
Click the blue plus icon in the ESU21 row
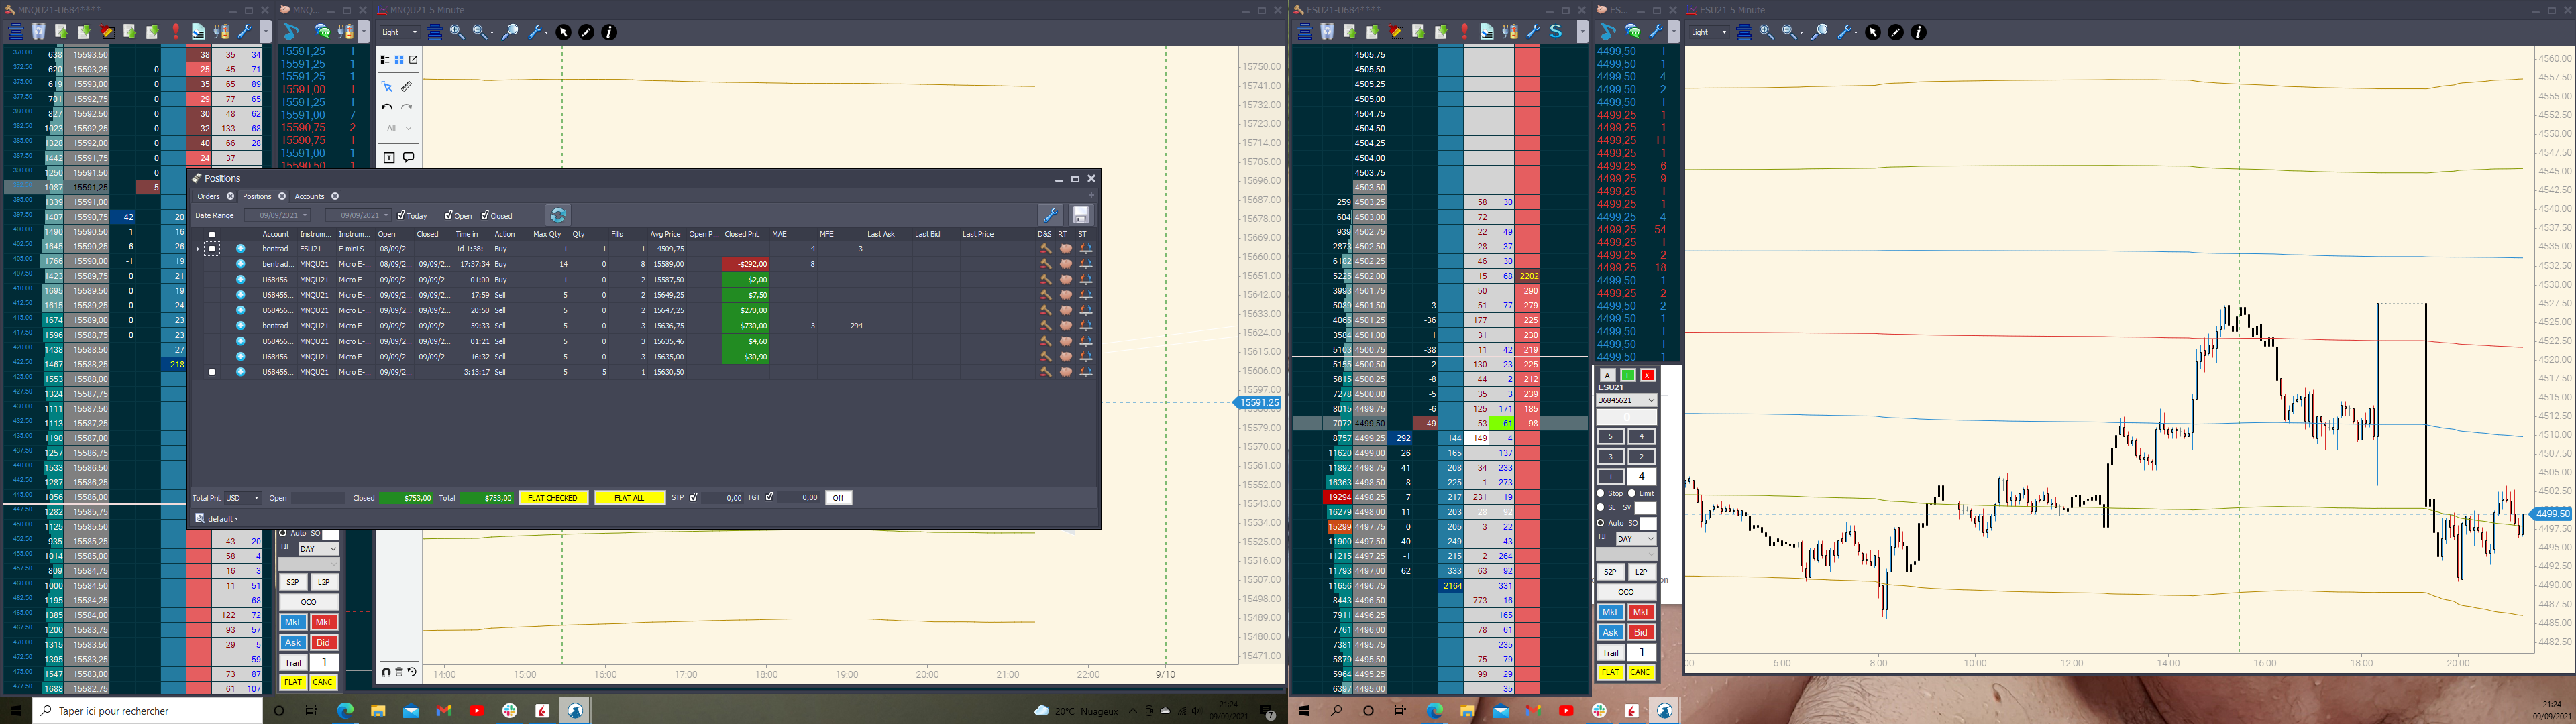coord(240,249)
